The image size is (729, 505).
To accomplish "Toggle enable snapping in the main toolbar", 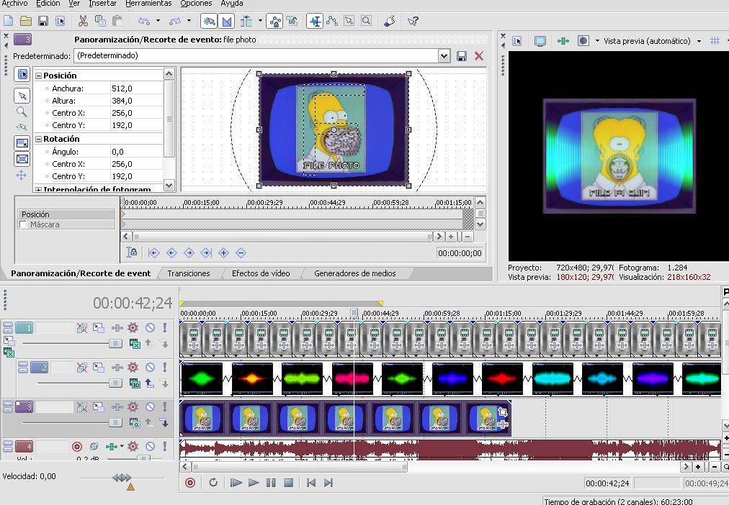I will [208, 21].
